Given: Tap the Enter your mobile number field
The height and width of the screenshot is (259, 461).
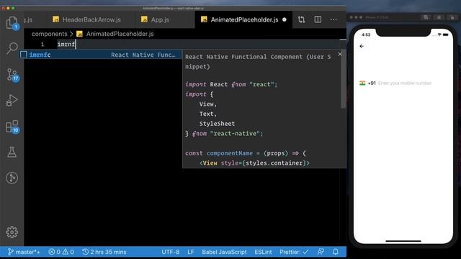Looking at the screenshot, I should pos(405,83).
